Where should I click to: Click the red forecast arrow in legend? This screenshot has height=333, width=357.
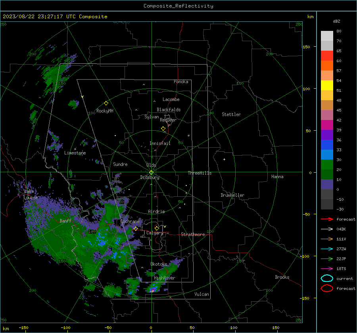(x=327, y=219)
